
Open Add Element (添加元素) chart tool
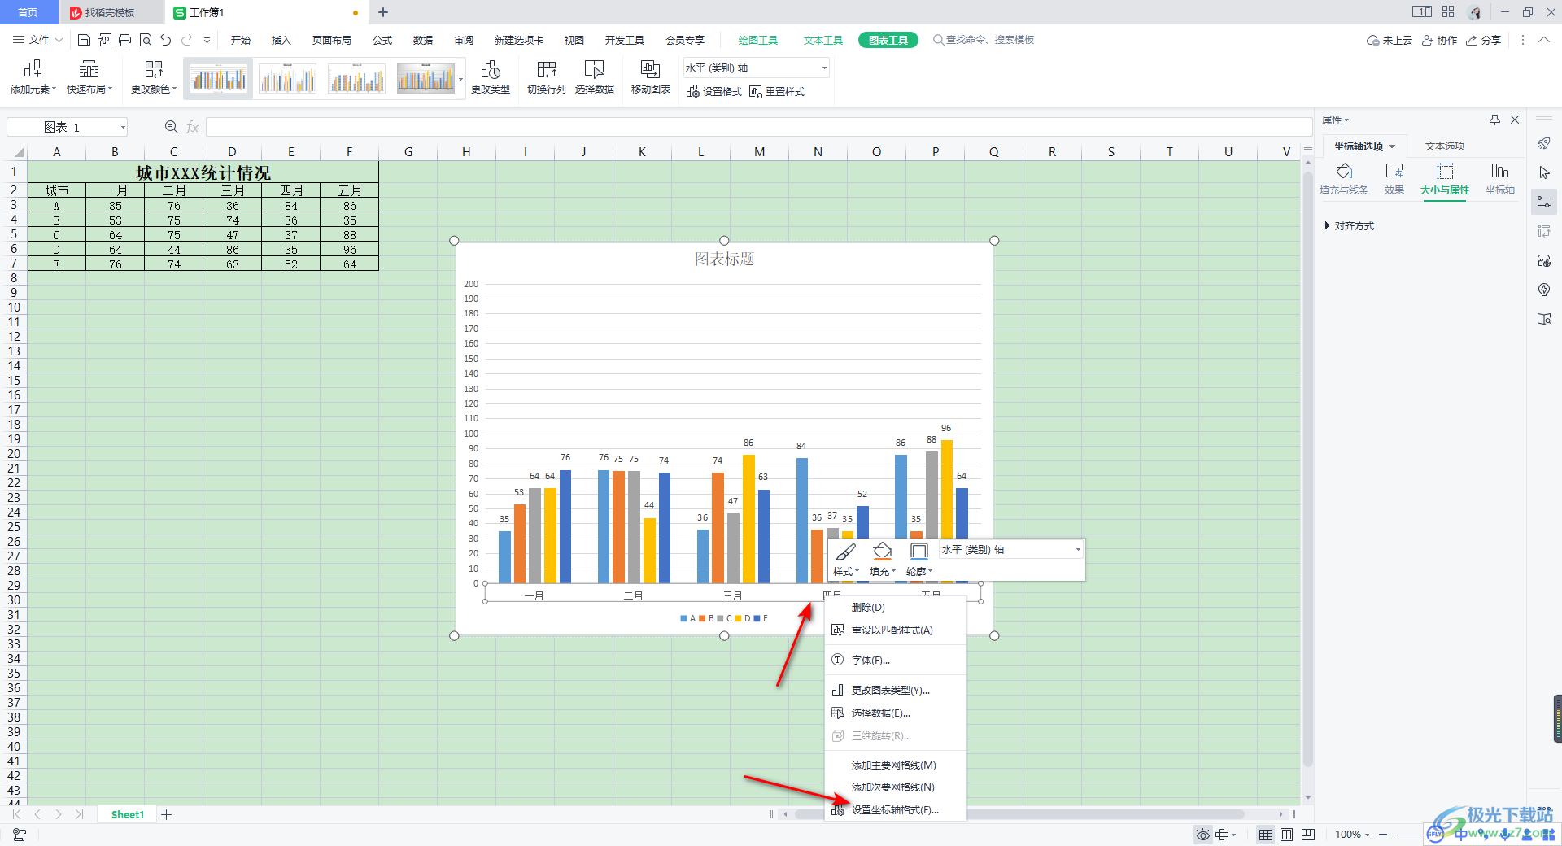pyautogui.click(x=33, y=77)
